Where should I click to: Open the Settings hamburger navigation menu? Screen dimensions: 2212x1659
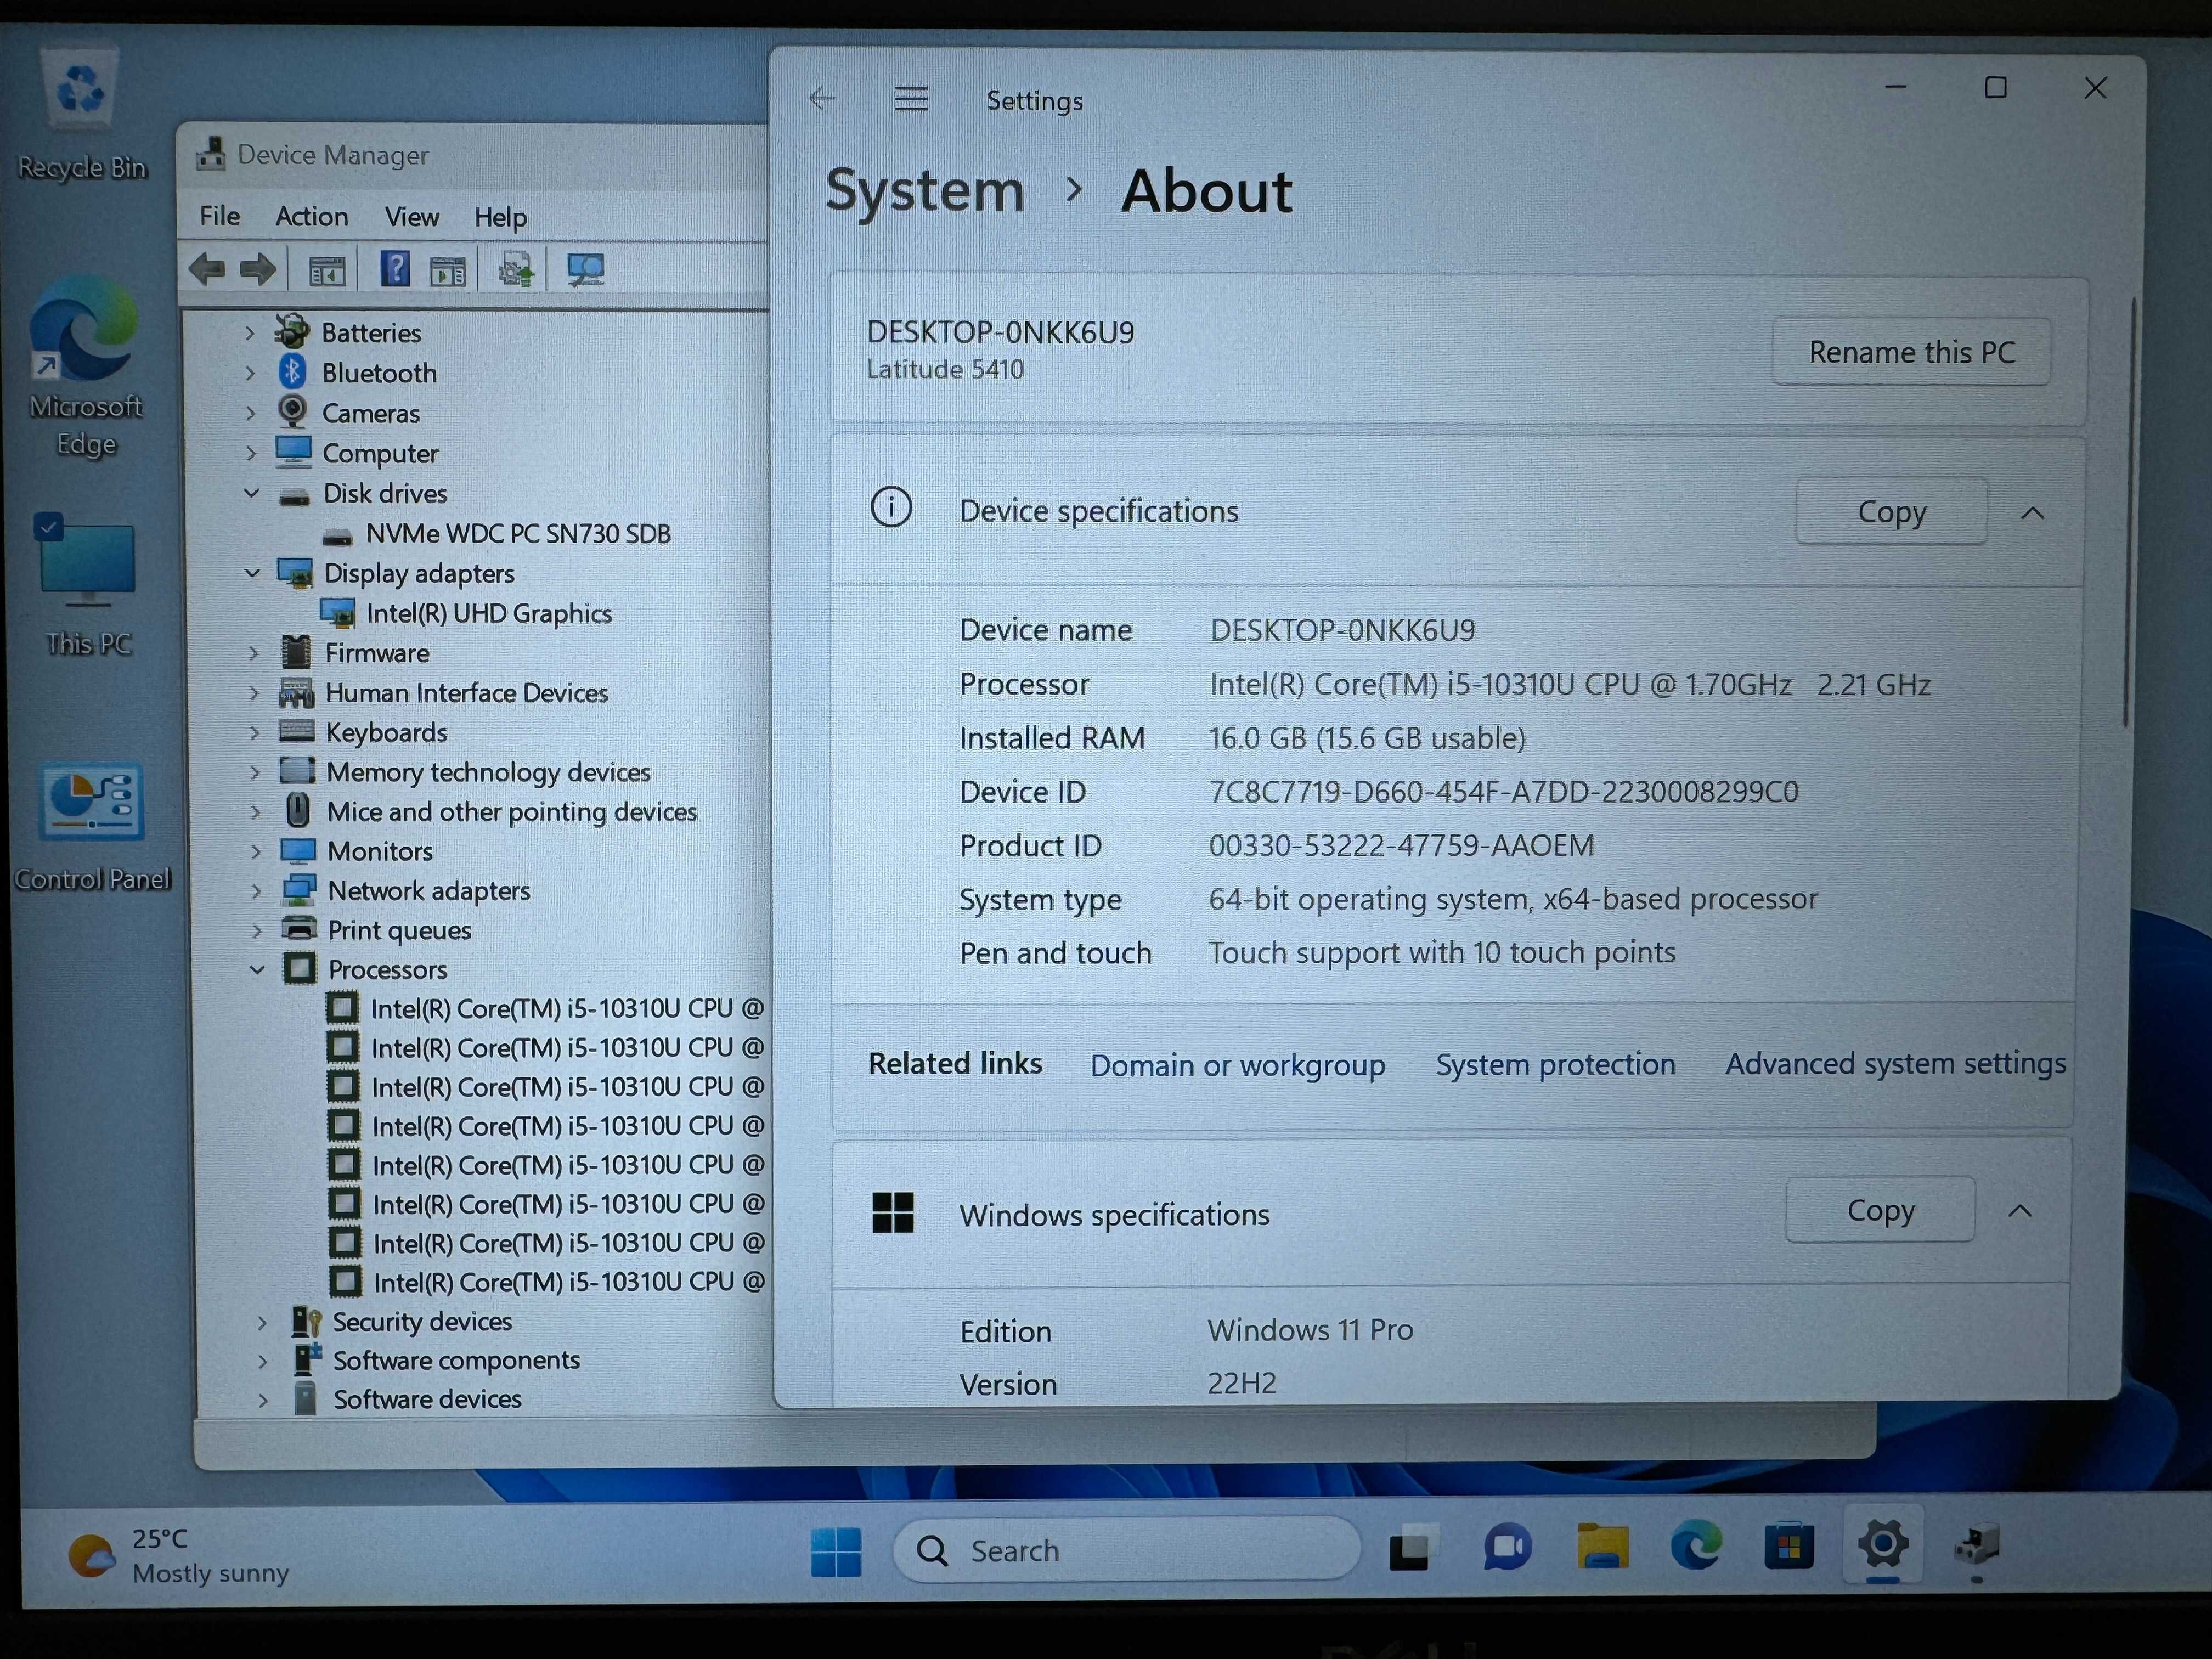click(910, 99)
